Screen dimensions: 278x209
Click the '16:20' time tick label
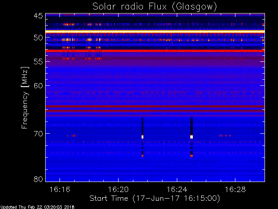pos(119,189)
